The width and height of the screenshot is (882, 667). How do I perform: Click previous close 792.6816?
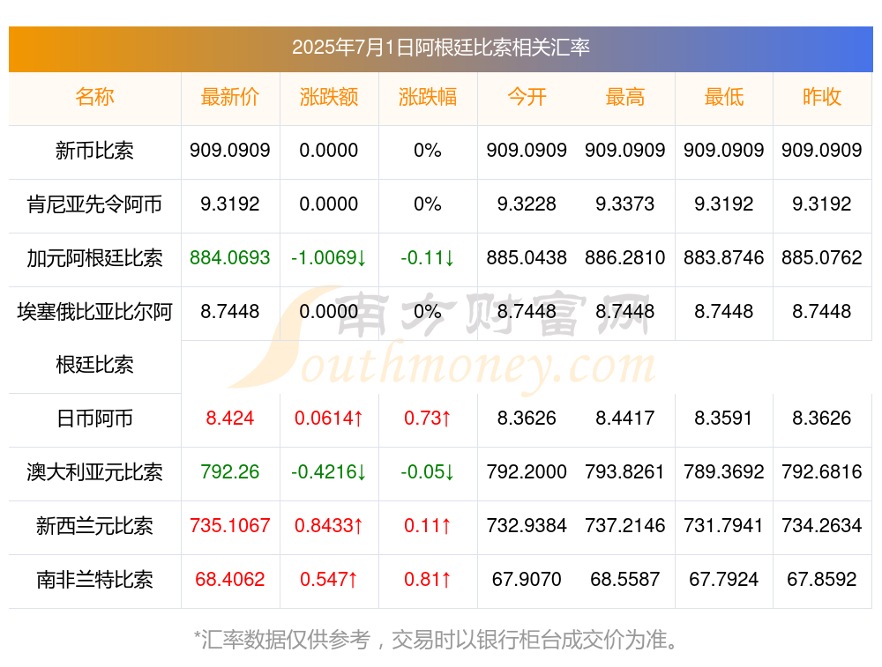822,472
